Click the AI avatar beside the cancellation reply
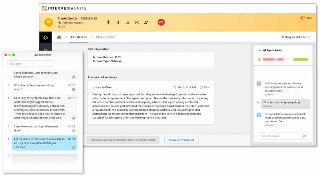The image size is (320, 176). [x=259, y=115]
